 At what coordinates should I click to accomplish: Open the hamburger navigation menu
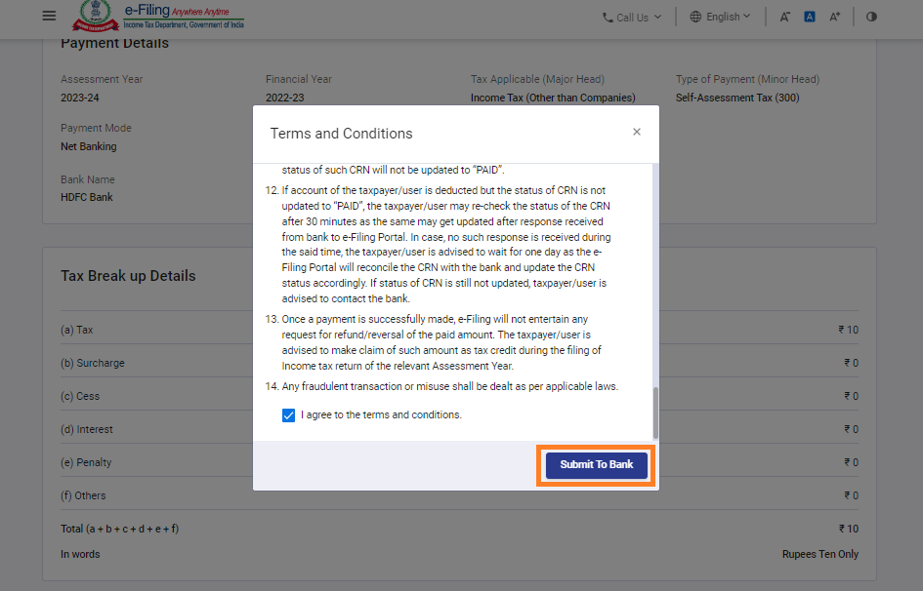point(49,17)
